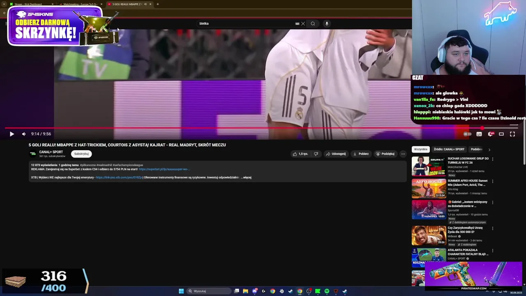Click the G4SKINS free case banner
The width and height of the screenshot is (526, 296).
[x=64, y=26]
